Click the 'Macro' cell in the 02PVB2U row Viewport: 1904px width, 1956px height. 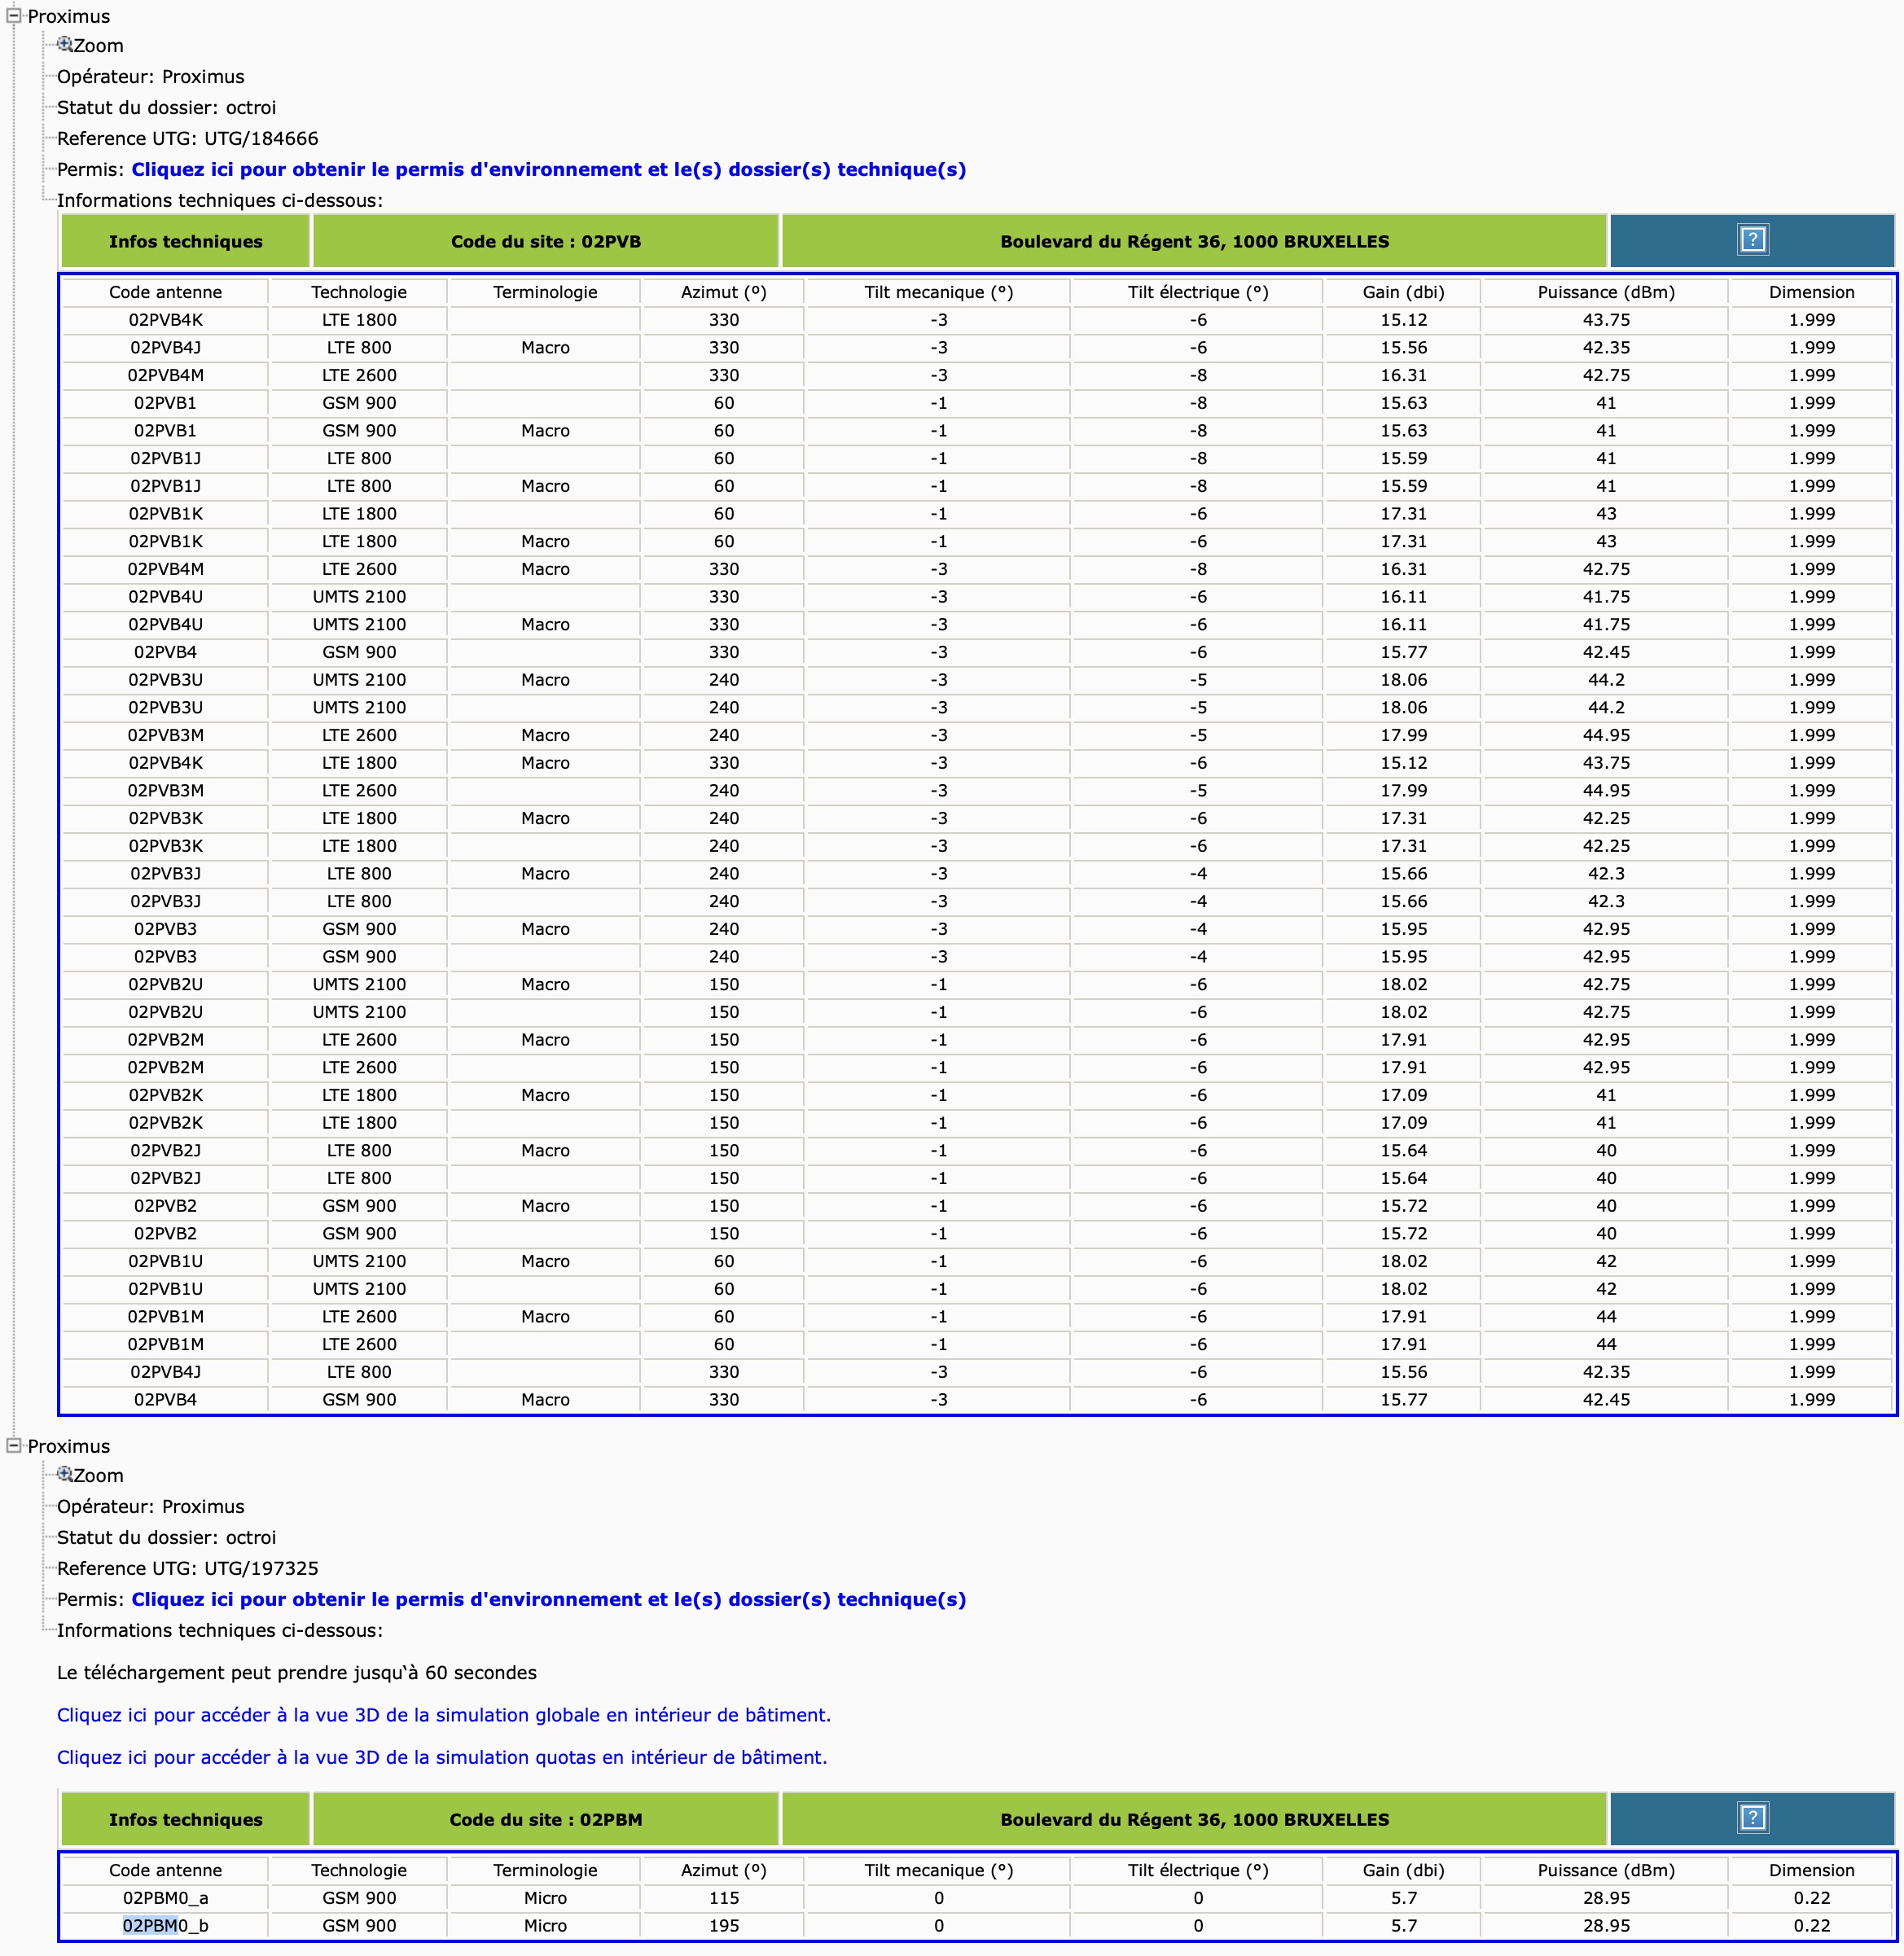point(545,984)
